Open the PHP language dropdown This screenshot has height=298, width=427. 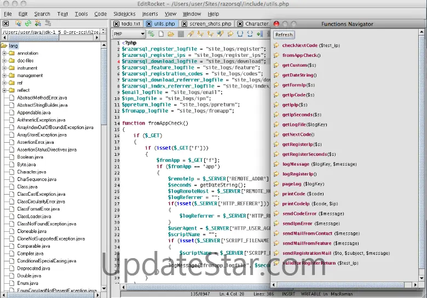(x=129, y=34)
